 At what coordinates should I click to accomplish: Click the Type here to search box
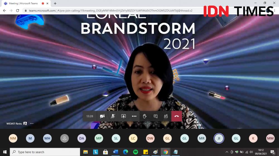(x=45, y=152)
